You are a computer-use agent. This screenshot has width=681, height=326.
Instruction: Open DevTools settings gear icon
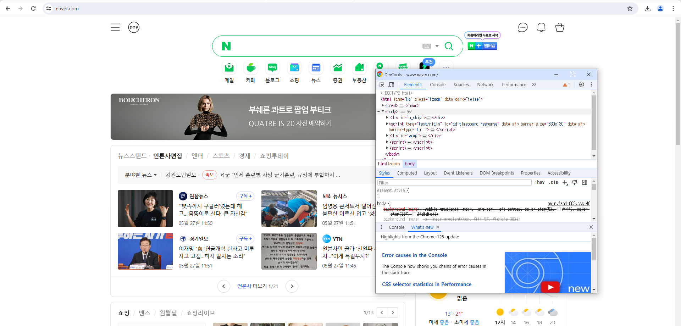click(581, 84)
